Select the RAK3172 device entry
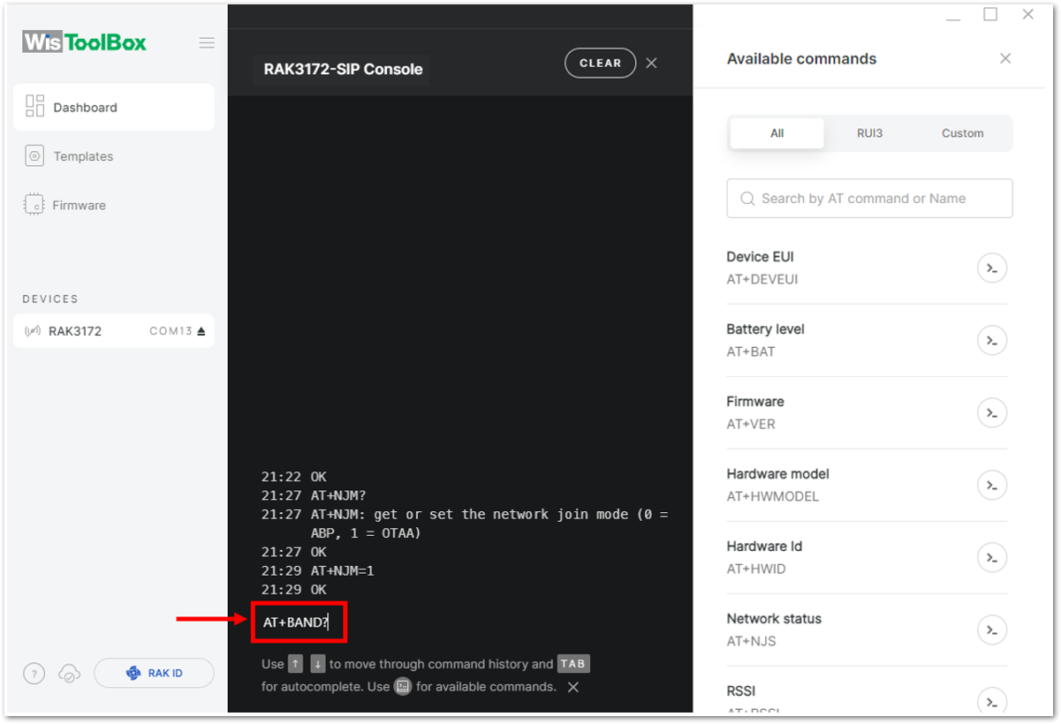This screenshot has height=724, width=1061. (x=114, y=331)
